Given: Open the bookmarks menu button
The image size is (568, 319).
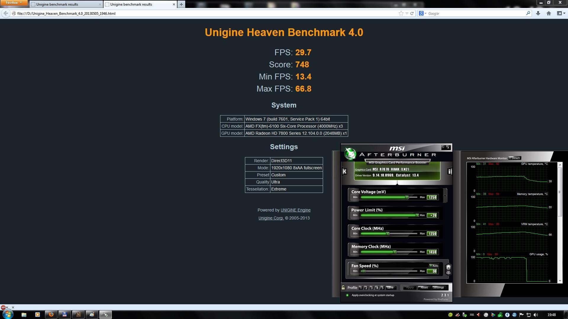Looking at the screenshot, I should pyautogui.click(x=561, y=13).
